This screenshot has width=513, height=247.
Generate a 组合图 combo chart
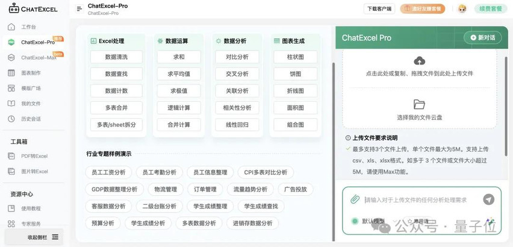pos(296,125)
